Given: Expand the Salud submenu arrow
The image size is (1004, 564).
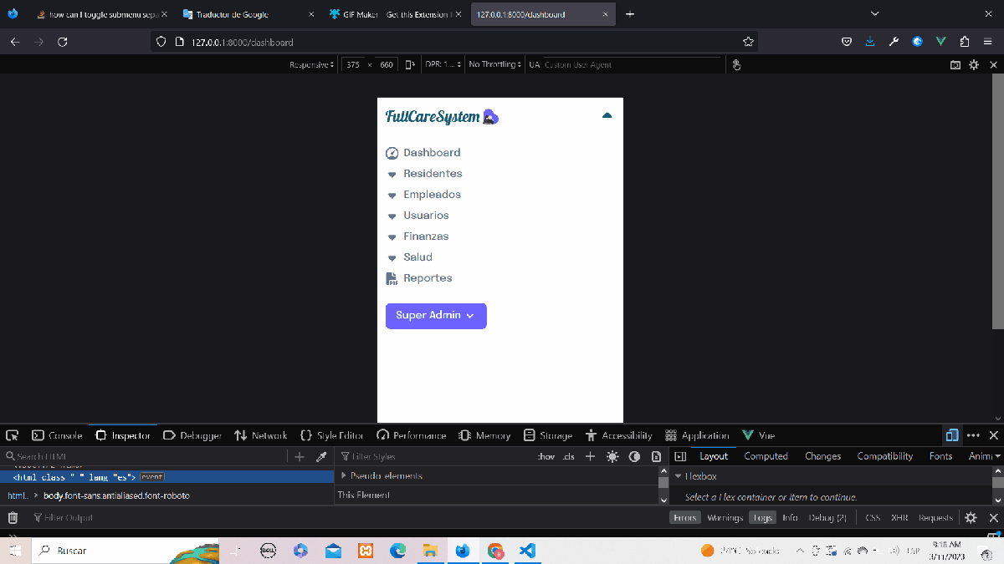Looking at the screenshot, I should pos(392,258).
